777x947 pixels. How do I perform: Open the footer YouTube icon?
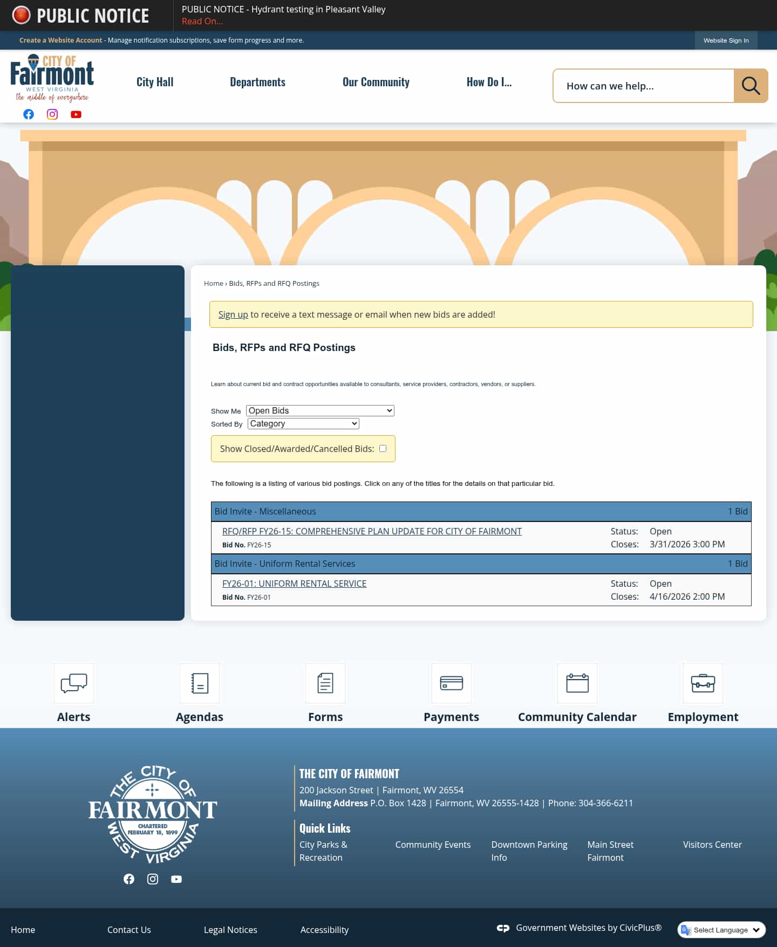(x=176, y=879)
